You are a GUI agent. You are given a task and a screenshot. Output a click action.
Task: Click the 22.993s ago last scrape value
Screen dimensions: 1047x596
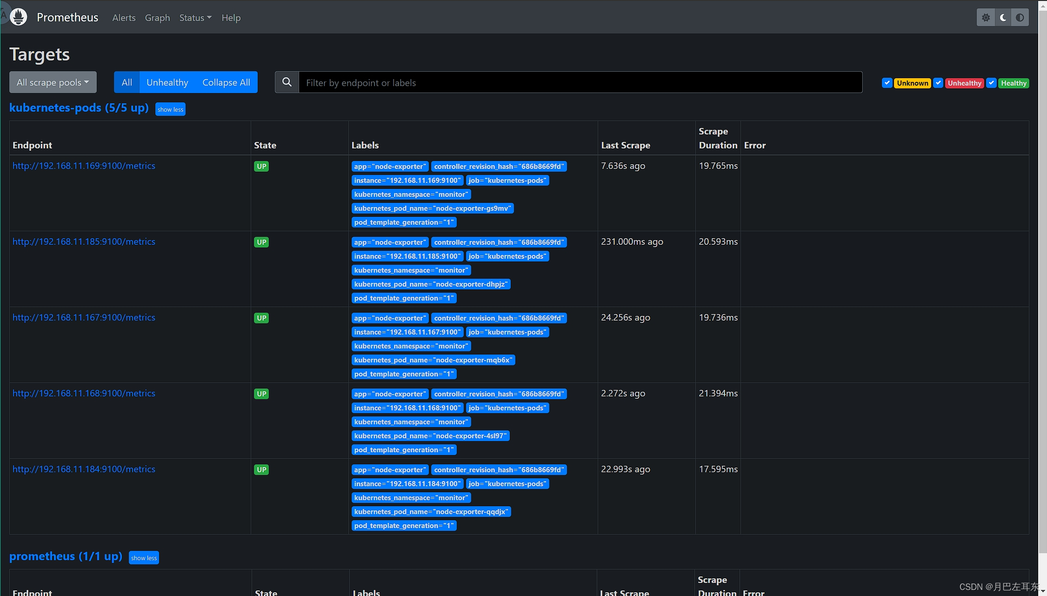tap(626, 469)
